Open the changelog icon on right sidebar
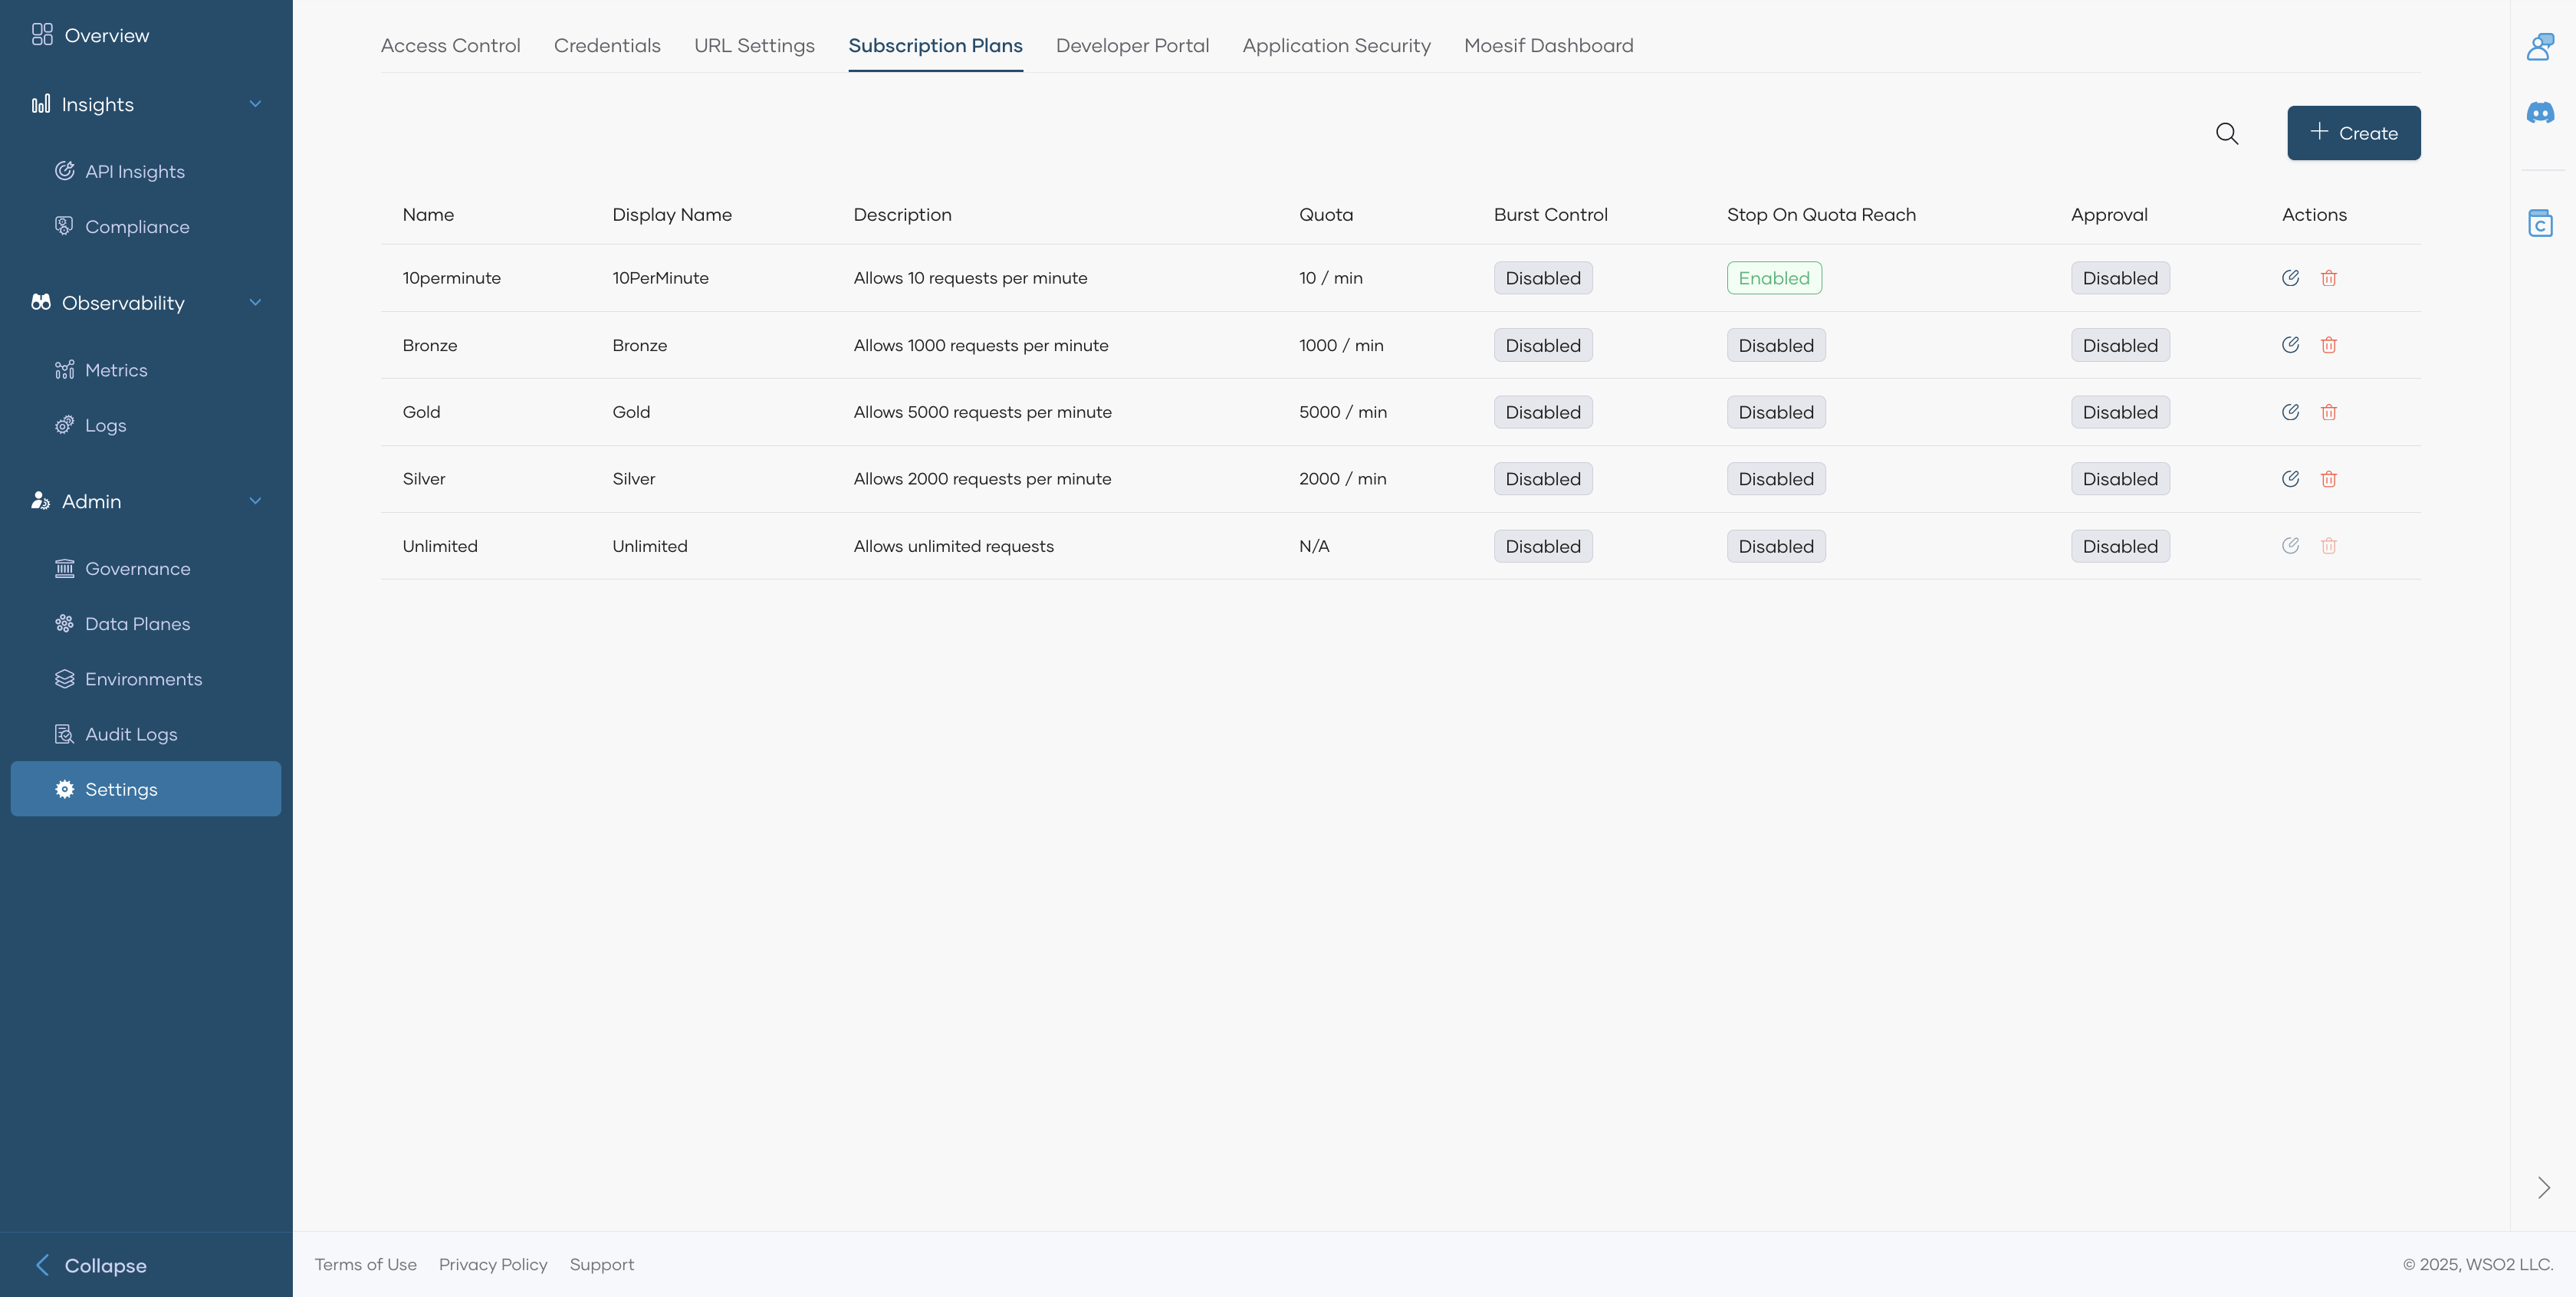 [x=2541, y=222]
